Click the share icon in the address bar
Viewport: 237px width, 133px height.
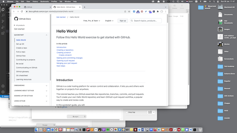(125, 11)
